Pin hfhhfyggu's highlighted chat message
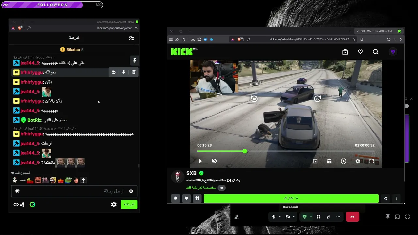This screenshot has height=235, width=418. click(124, 72)
